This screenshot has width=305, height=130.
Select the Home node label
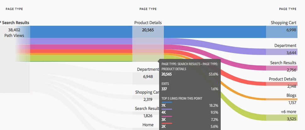pos(148,125)
